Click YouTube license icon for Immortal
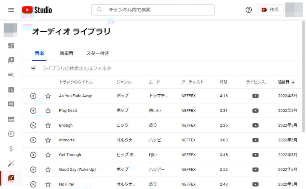The height and width of the screenshot is (189, 306). click(x=256, y=140)
